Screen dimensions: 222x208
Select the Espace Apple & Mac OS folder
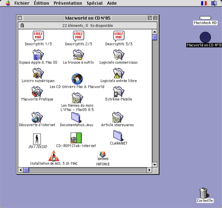click(38, 55)
